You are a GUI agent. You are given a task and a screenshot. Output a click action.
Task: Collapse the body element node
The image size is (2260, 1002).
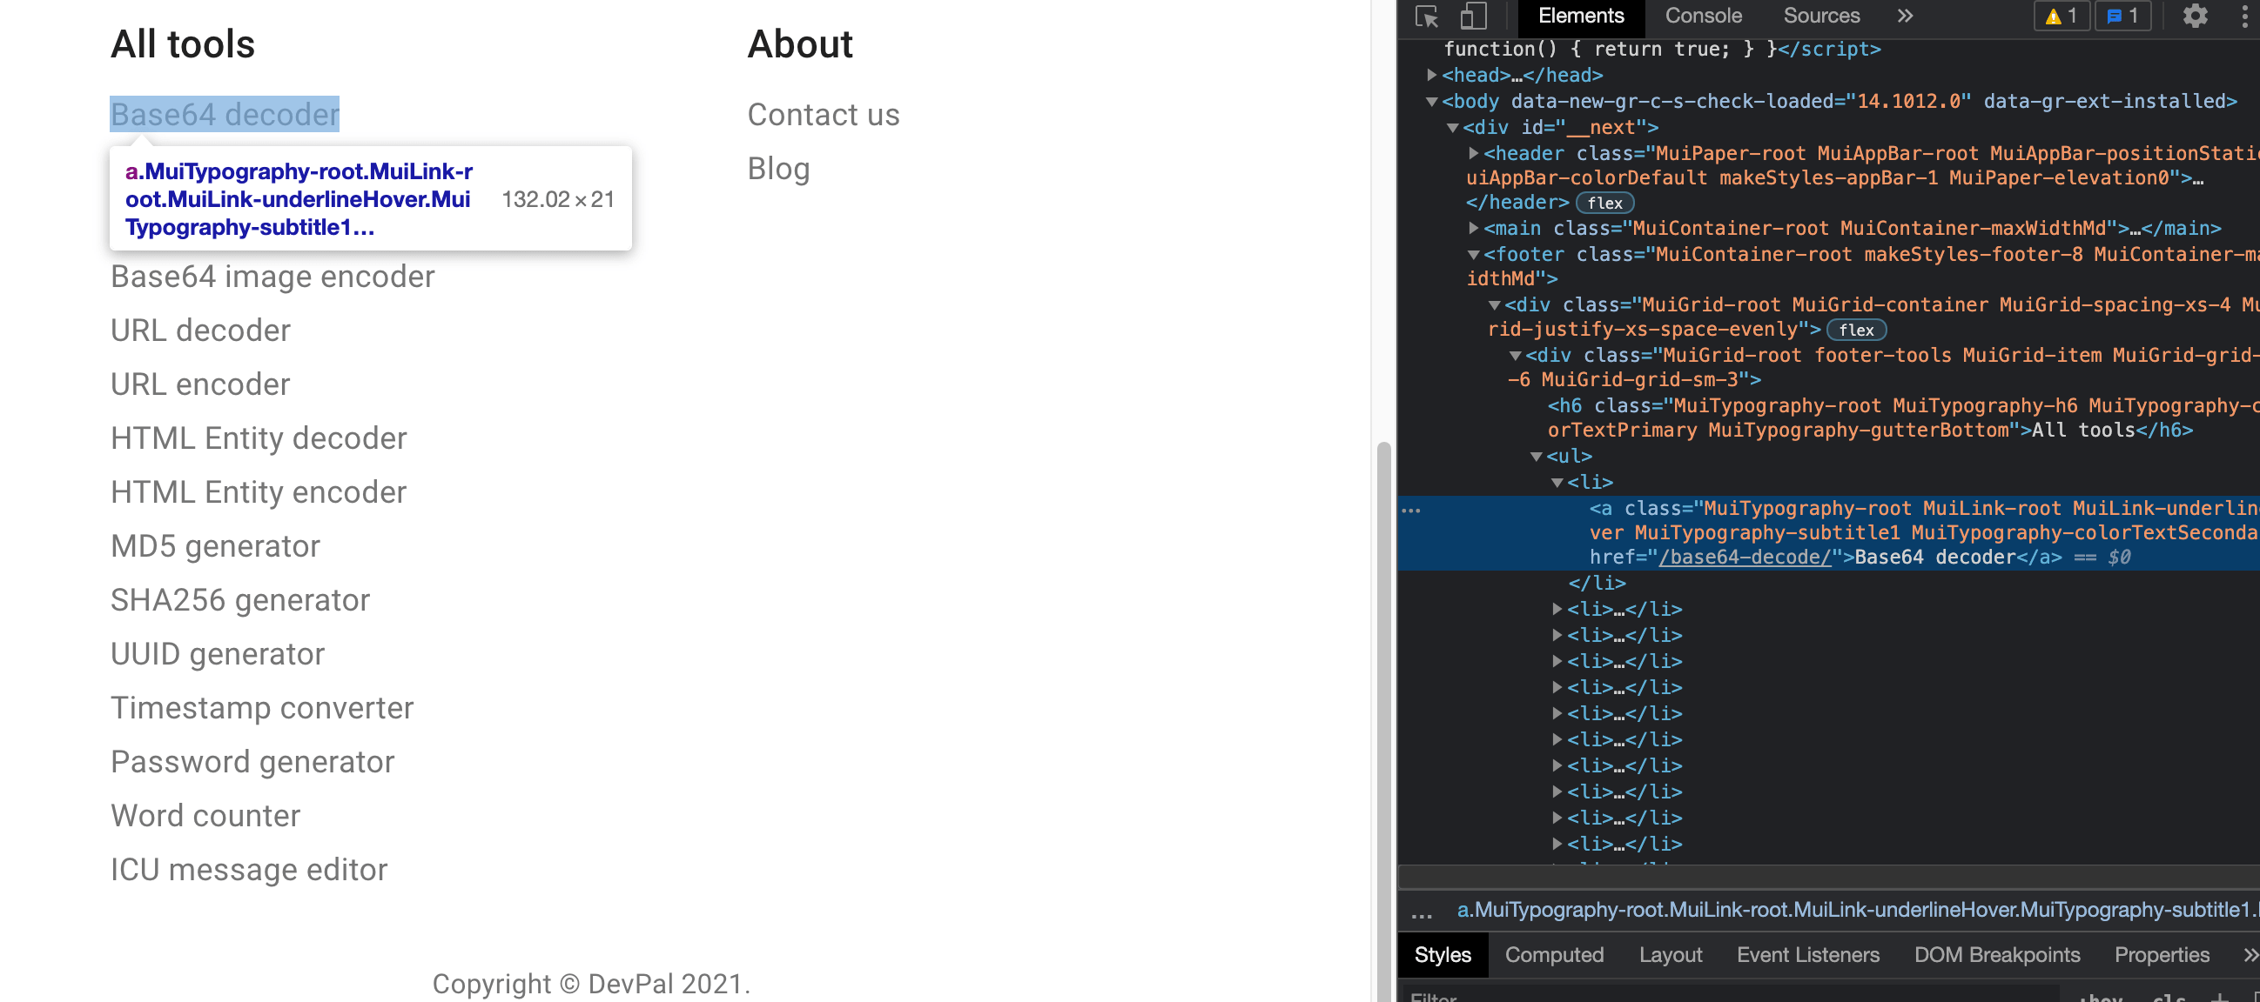click(1432, 102)
